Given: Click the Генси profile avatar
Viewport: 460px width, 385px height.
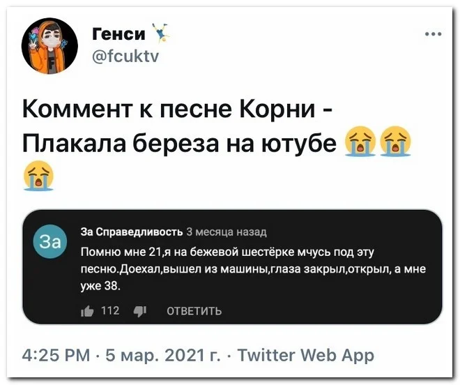Looking at the screenshot, I should [49, 47].
